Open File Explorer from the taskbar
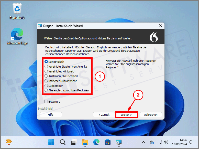 point(85,142)
